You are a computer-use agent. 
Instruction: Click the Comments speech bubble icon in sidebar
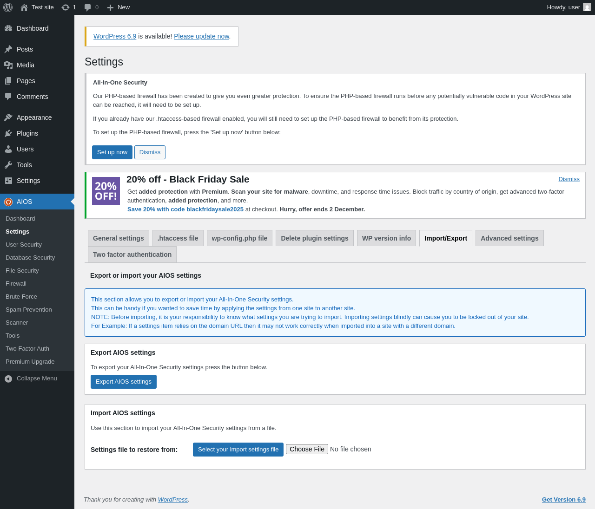(x=8, y=97)
